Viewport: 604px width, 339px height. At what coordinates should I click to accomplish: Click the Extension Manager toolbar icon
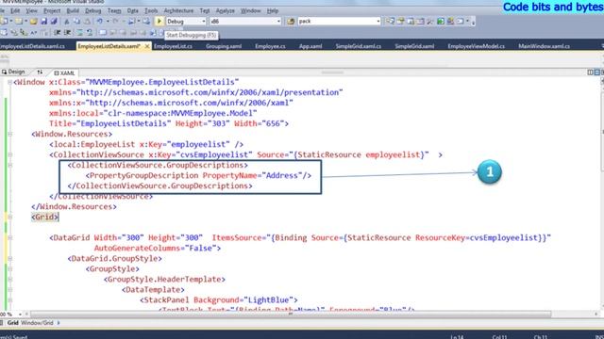click(450, 21)
